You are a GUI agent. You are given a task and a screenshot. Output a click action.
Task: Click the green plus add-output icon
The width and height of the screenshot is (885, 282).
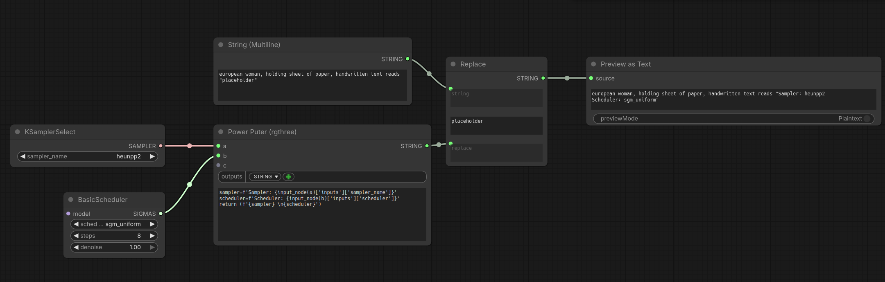pos(289,177)
